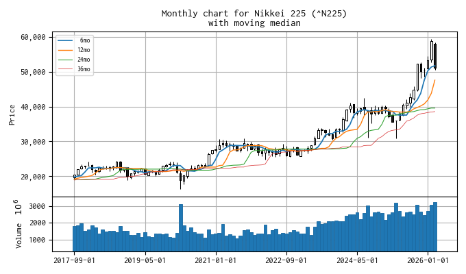The width and height of the screenshot is (466, 274).
Task: Click the '3000' volume axis label
Action: pyautogui.click(x=37, y=206)
